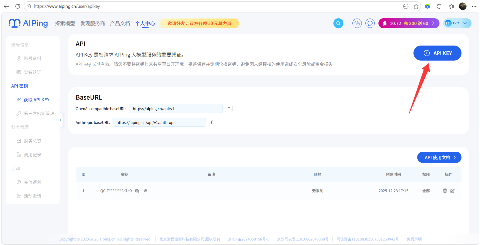View site information via the lock icon
The image size is (480, 245).
pos(29,6)
